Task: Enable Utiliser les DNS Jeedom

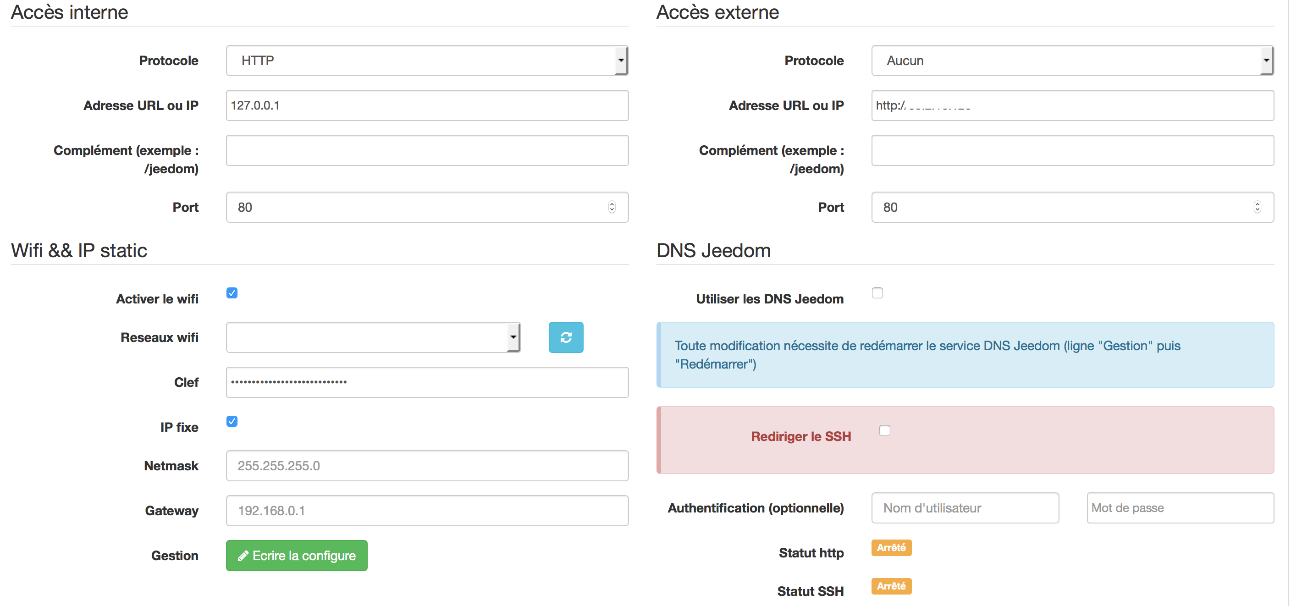Action: 877,293
